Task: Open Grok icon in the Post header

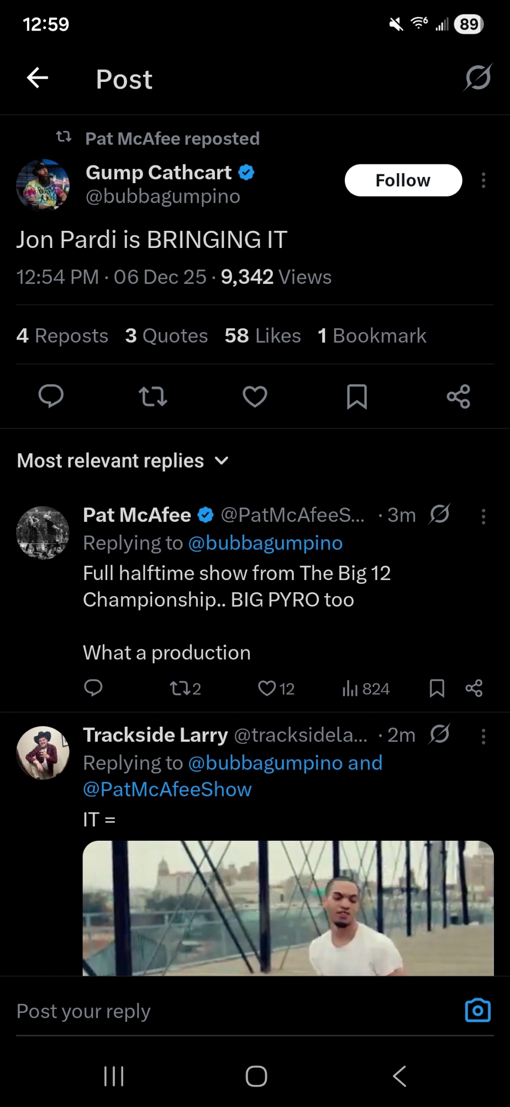Action: 477,77
